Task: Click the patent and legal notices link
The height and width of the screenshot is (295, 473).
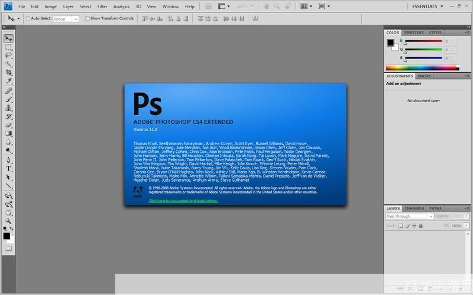Action: (x=183, y=201)
